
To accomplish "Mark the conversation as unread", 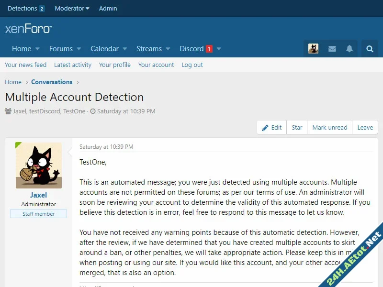I will 329,127.
